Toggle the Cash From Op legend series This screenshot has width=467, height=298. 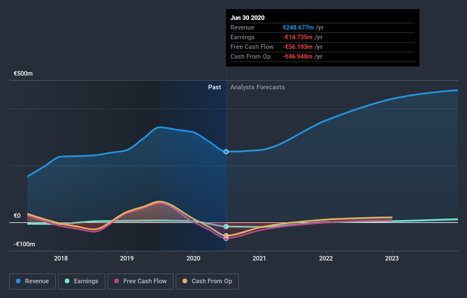click(x=207, y=282)
